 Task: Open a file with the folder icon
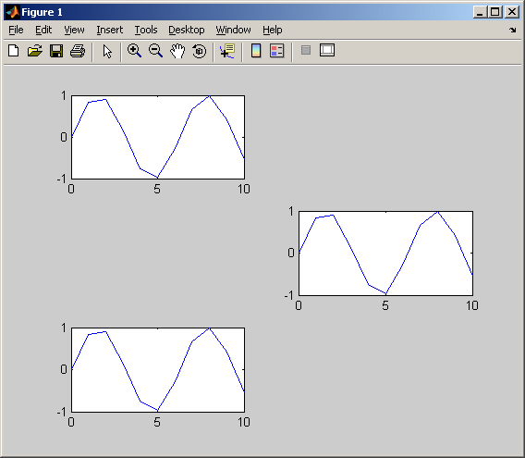click(35, 51)
